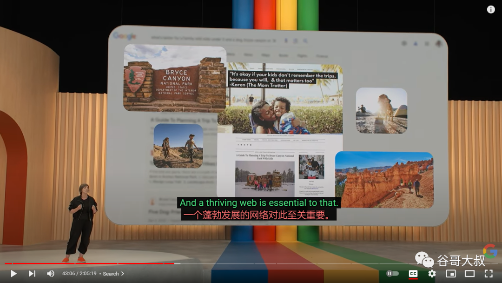Enter full screen mode

pos(489,274)
